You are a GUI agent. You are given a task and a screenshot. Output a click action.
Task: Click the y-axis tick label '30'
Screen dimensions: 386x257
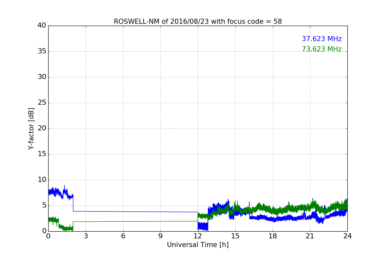[42, 77]
